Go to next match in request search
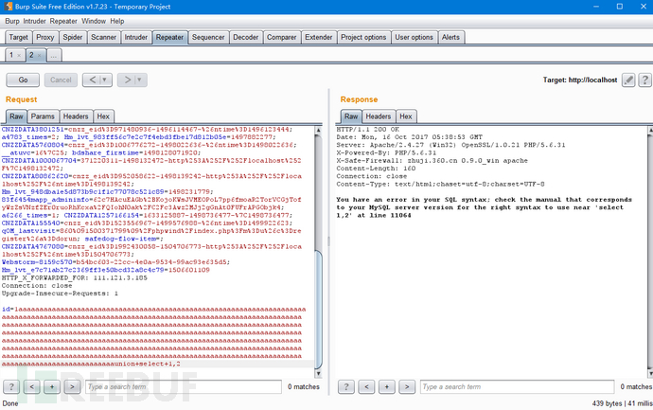 [72, 386]
